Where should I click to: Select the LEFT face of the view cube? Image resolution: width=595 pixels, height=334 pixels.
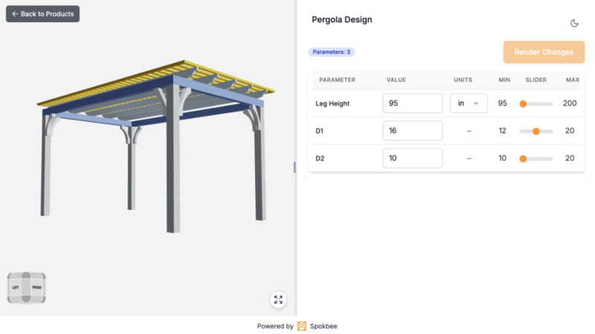[x=15, y=287]
